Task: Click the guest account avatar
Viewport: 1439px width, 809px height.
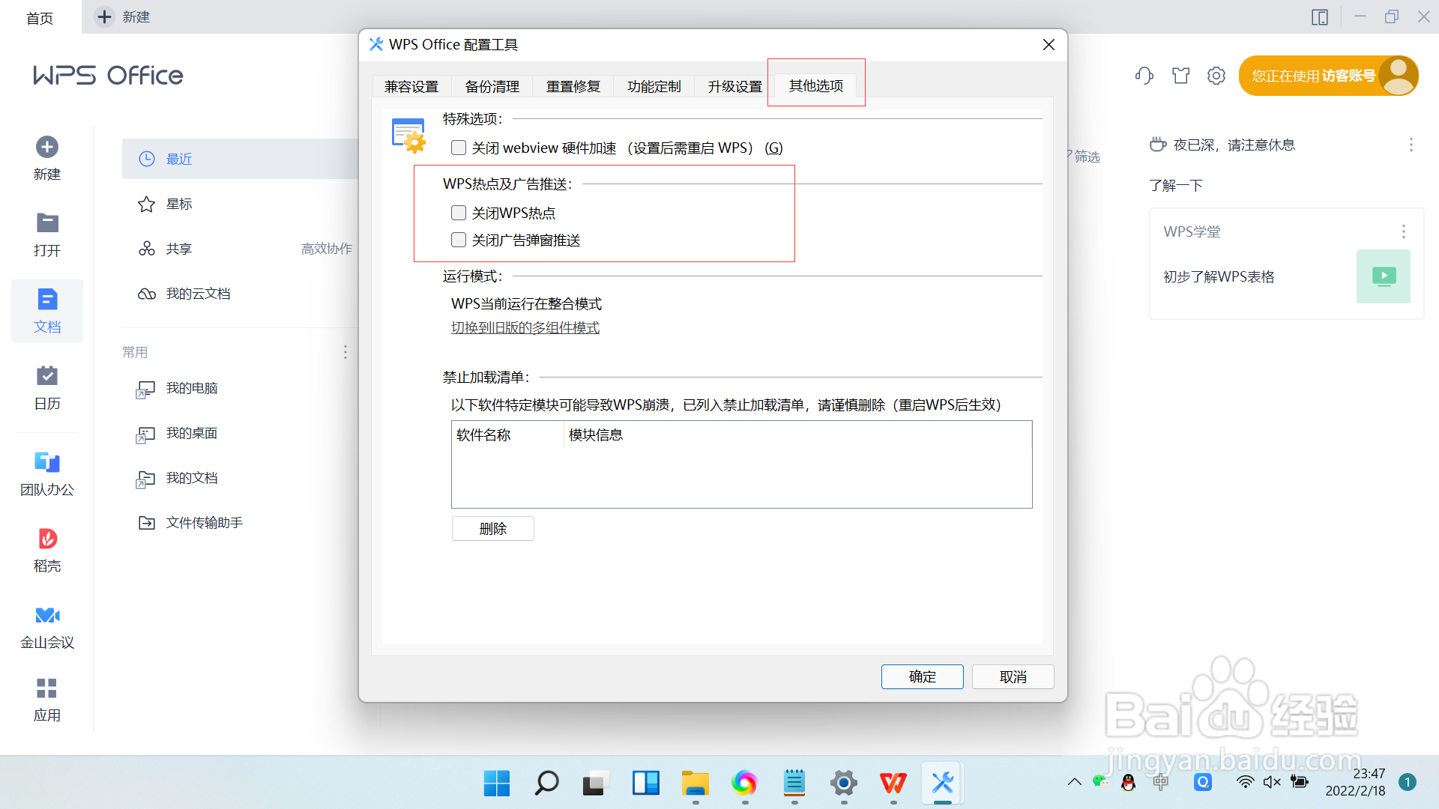Action: click(x=1398, y=75)
